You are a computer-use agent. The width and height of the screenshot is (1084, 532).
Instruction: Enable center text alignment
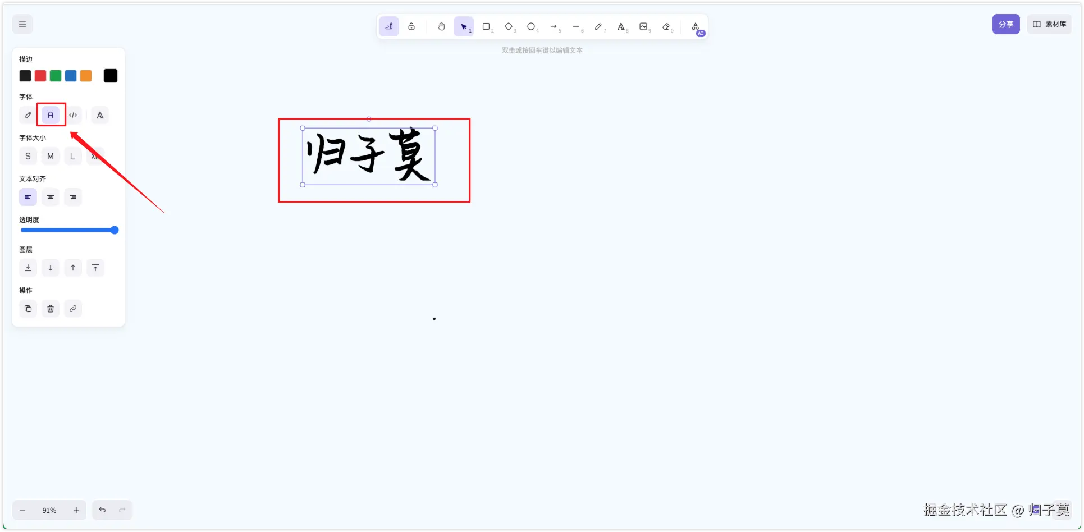pos(51,197)
